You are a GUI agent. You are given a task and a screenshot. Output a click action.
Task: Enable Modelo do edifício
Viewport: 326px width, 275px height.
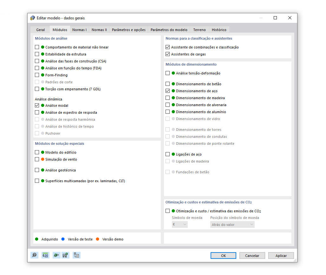pyautogui.click(x=36, y=152)
